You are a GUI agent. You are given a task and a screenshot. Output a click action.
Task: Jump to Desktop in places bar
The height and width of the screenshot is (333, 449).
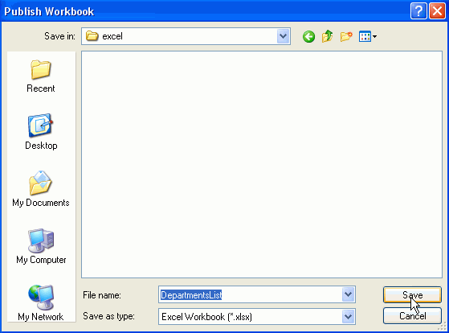point(41,132)
